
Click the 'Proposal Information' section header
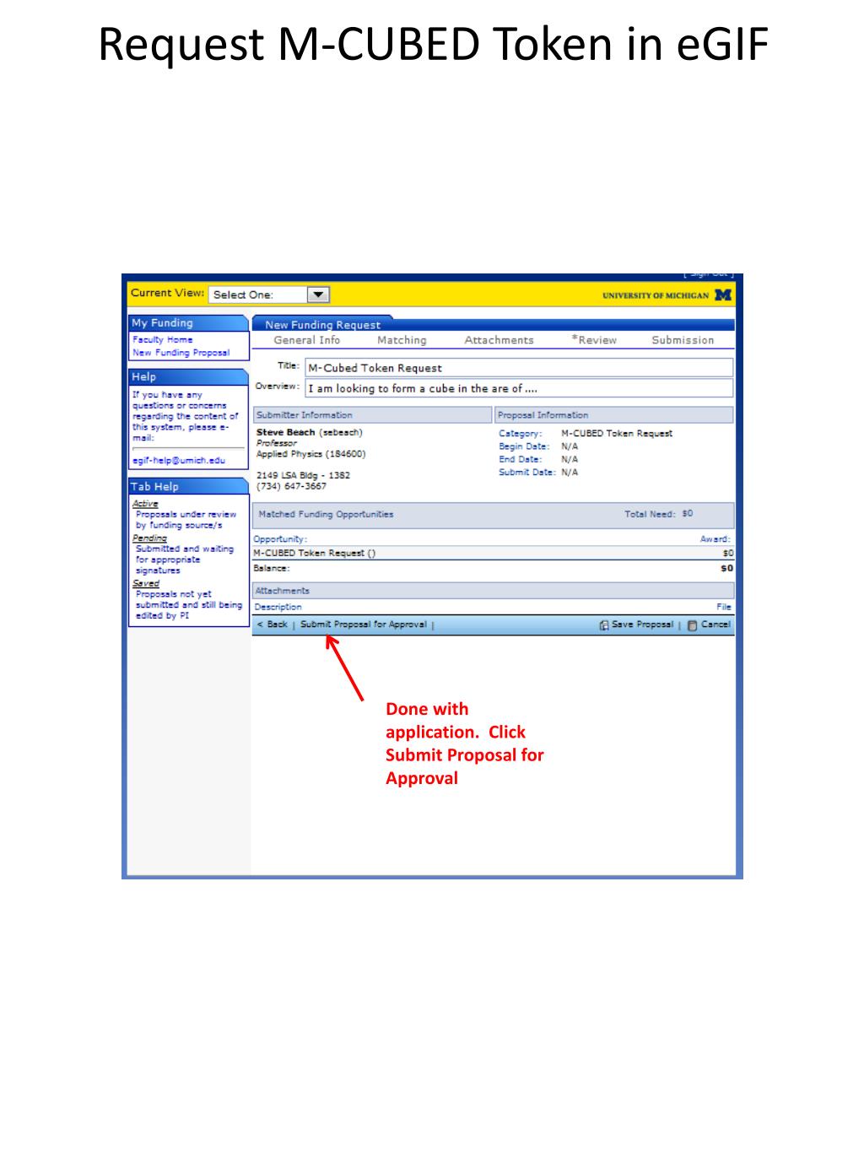[x=614, y=415]
